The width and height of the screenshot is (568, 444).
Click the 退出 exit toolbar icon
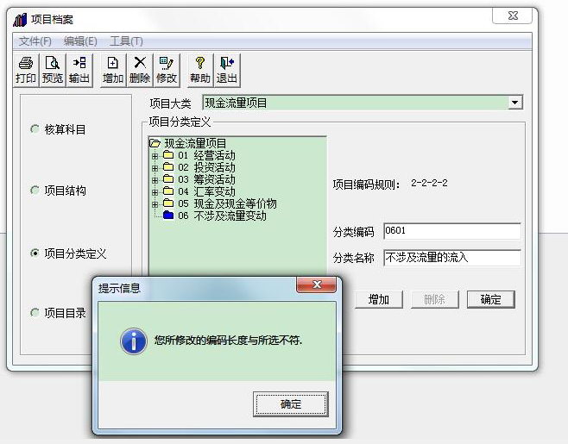click(227, 70)
